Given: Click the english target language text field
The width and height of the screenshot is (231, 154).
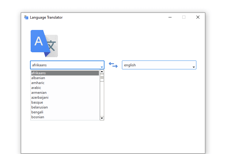Looking at the screenshot, I should [156, 65].
